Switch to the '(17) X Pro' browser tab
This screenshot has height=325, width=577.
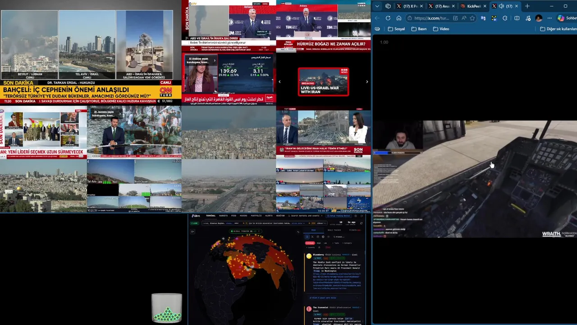[x=410, y=6]
